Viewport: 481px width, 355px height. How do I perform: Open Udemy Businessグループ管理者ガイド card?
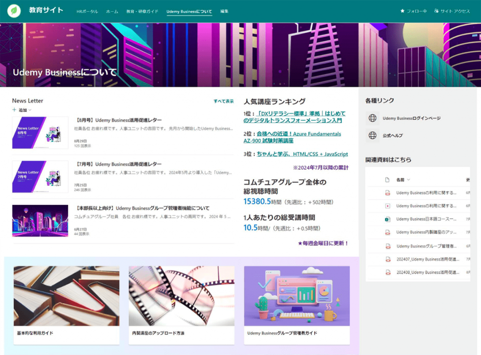tap(297, 305)
